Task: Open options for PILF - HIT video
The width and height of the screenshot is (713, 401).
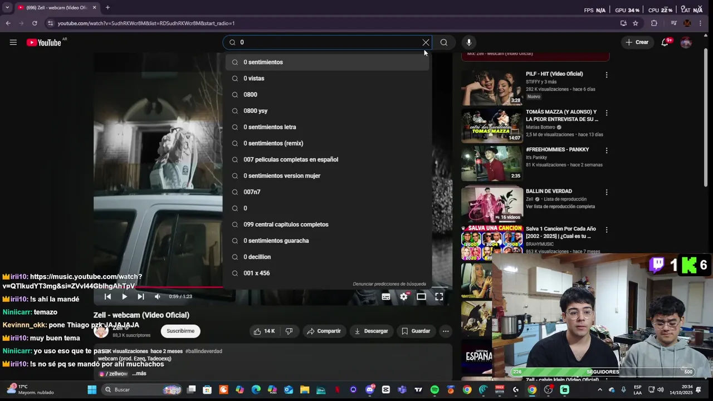Action: point(607,75)
